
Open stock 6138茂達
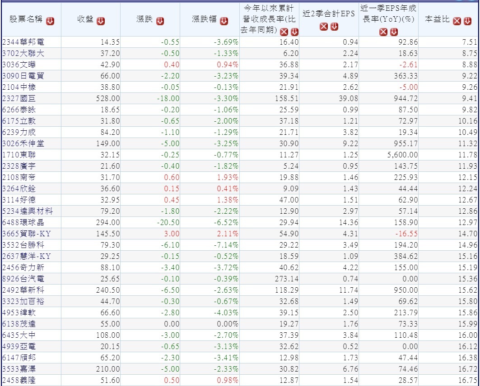tap(19, 324)
